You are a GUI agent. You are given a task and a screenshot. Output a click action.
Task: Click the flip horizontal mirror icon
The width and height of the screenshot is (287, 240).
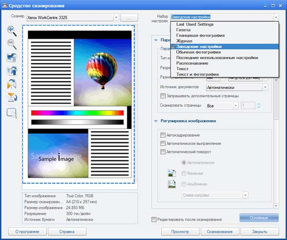coord(12,84)
